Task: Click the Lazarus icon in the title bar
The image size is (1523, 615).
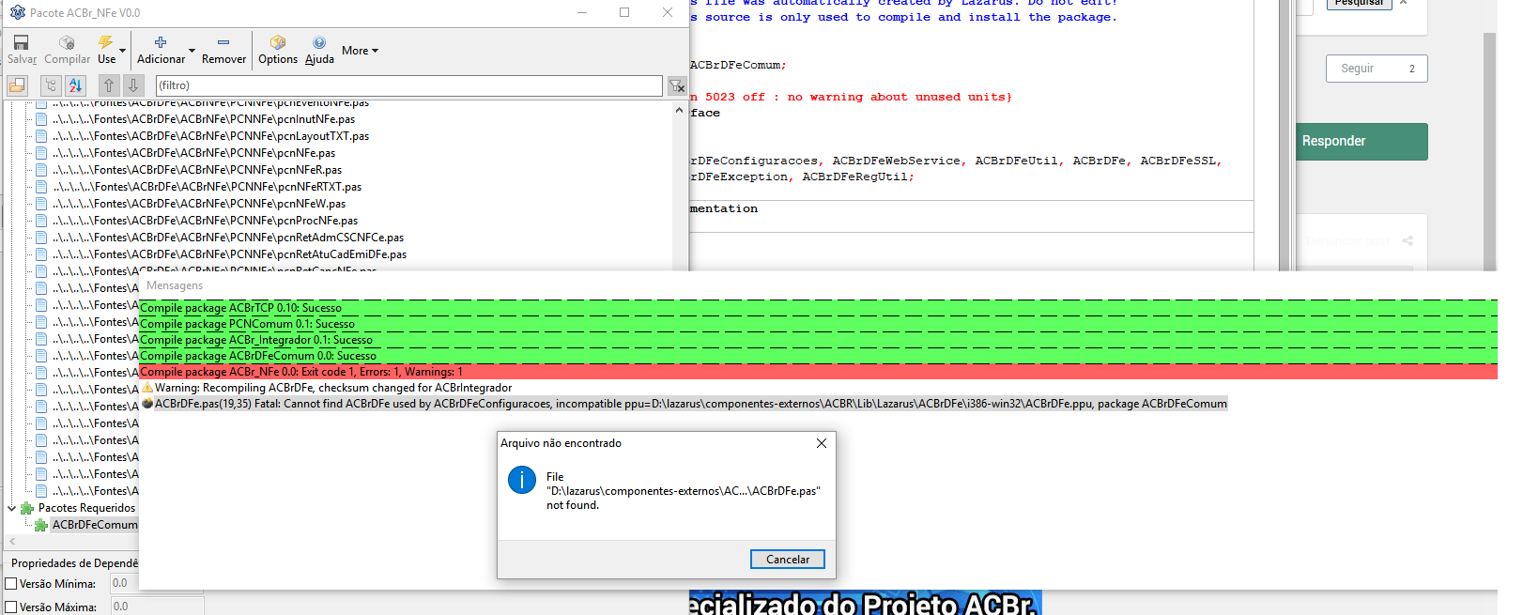Action: pyautogui.click(x=17, y=13)
